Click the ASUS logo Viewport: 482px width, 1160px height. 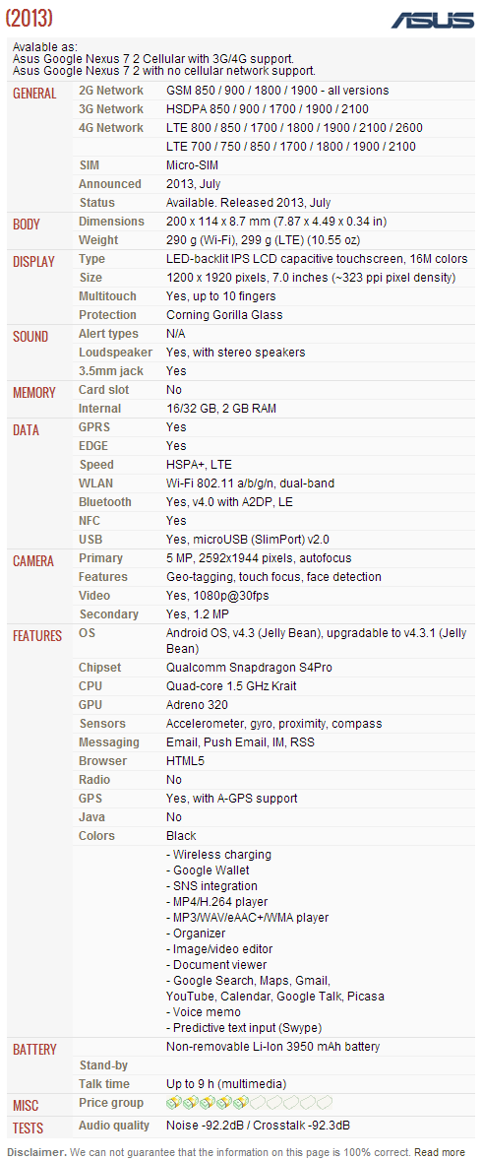(433, 20)
